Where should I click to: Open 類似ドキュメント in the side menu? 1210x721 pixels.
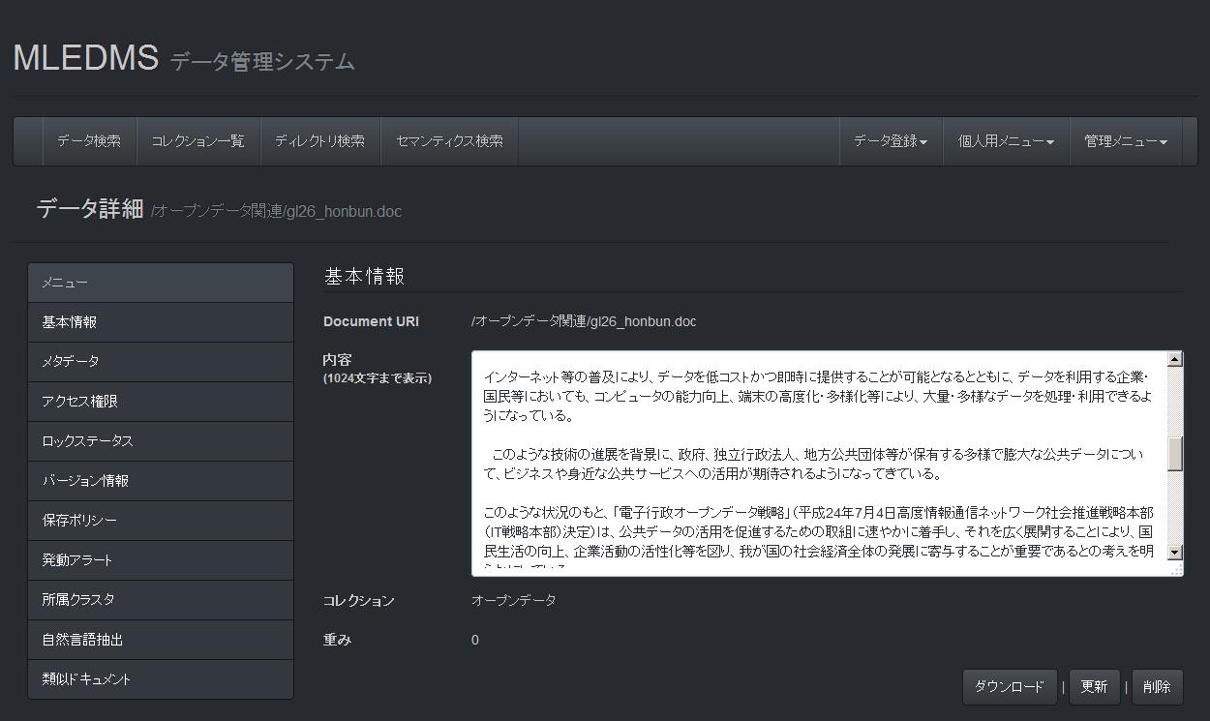point(161,679)
